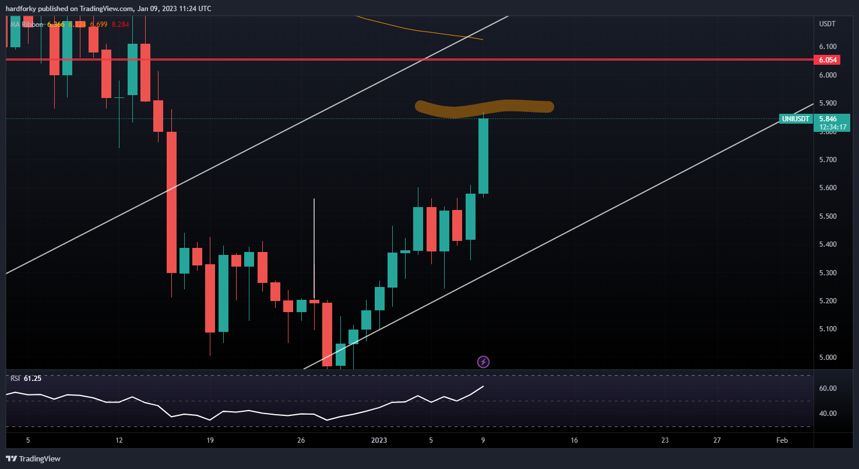Click the white RSI line in lower pane
Screen dimensions: 859x469
[245, 411]
